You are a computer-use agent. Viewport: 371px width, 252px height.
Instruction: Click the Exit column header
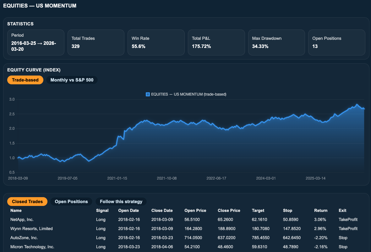[x=342, y=210]
